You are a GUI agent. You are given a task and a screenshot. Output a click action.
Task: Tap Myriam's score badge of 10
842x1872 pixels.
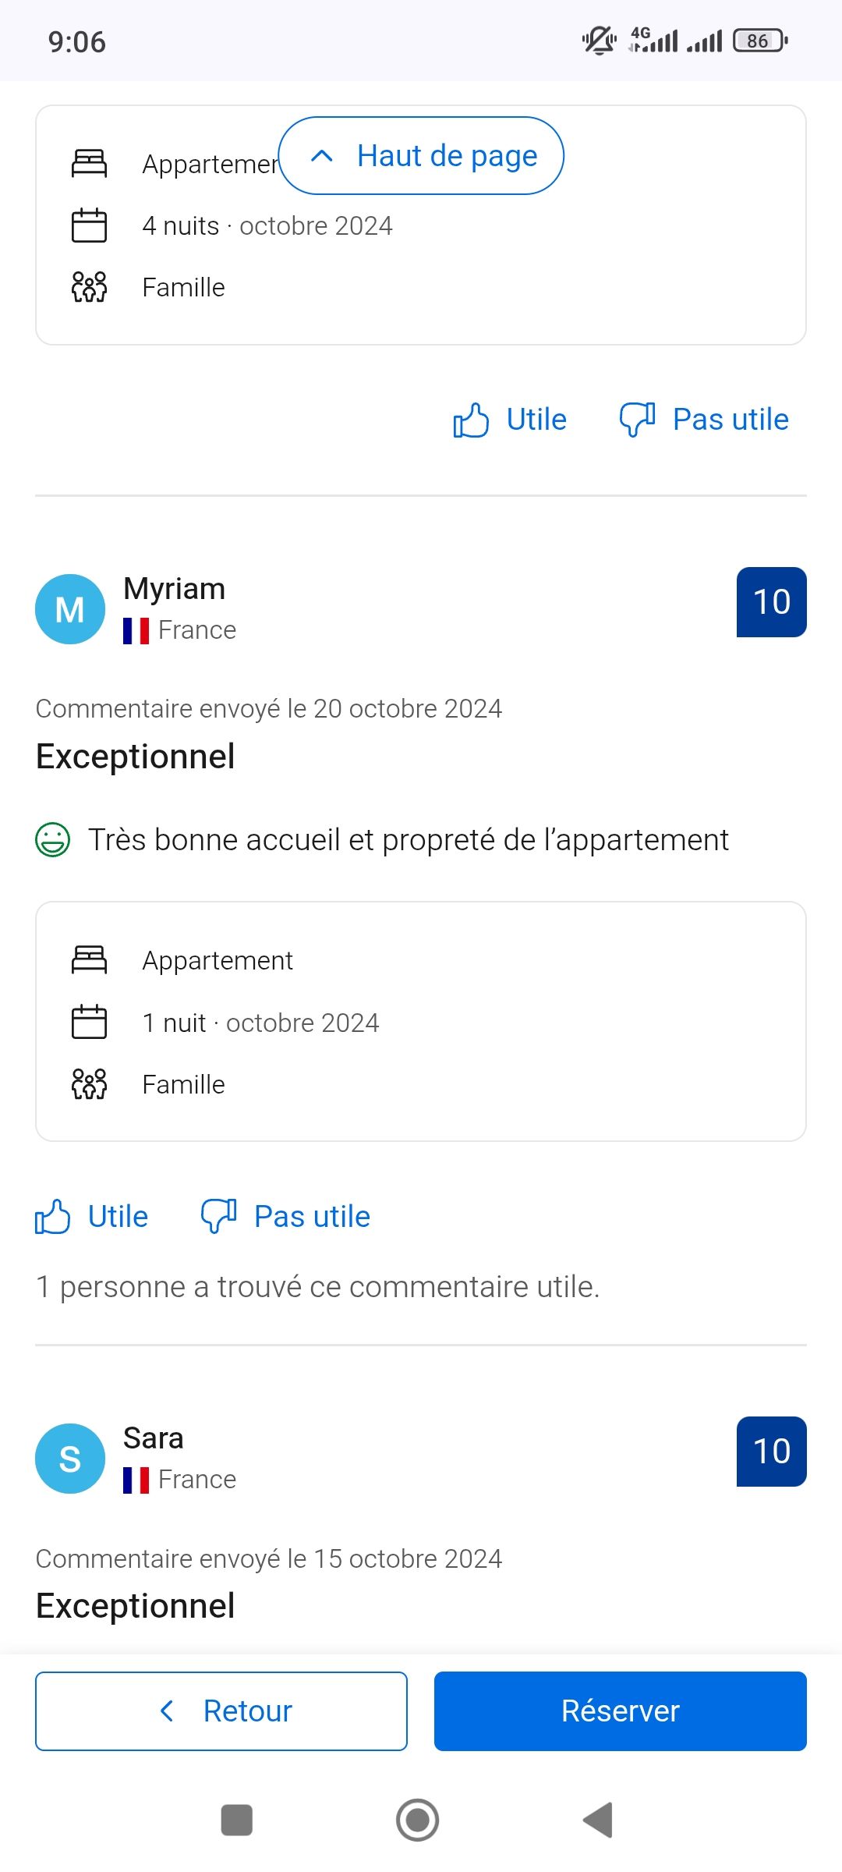click(x=771, y=602)
